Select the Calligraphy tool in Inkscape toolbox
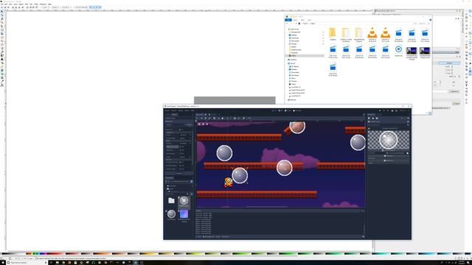The width and height of the screenshot is (472, 265). click(x=2, y=56)
